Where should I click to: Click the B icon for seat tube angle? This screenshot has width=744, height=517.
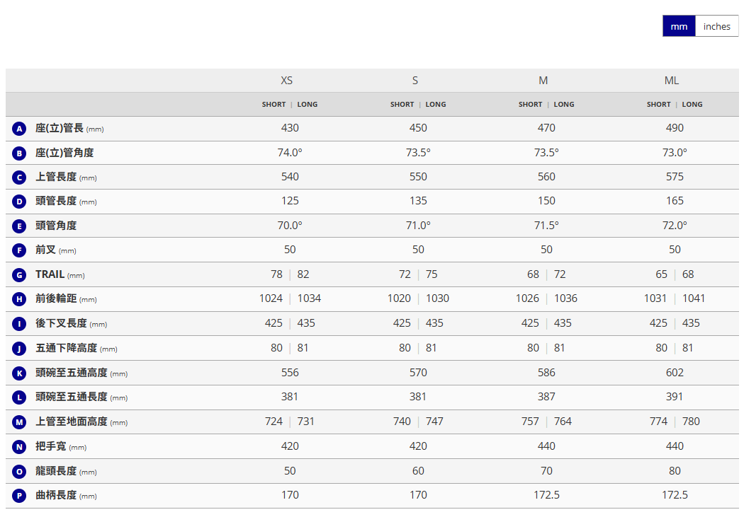(x=19, y=153)
